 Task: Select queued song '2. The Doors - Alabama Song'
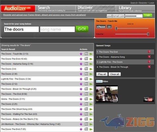125,57
